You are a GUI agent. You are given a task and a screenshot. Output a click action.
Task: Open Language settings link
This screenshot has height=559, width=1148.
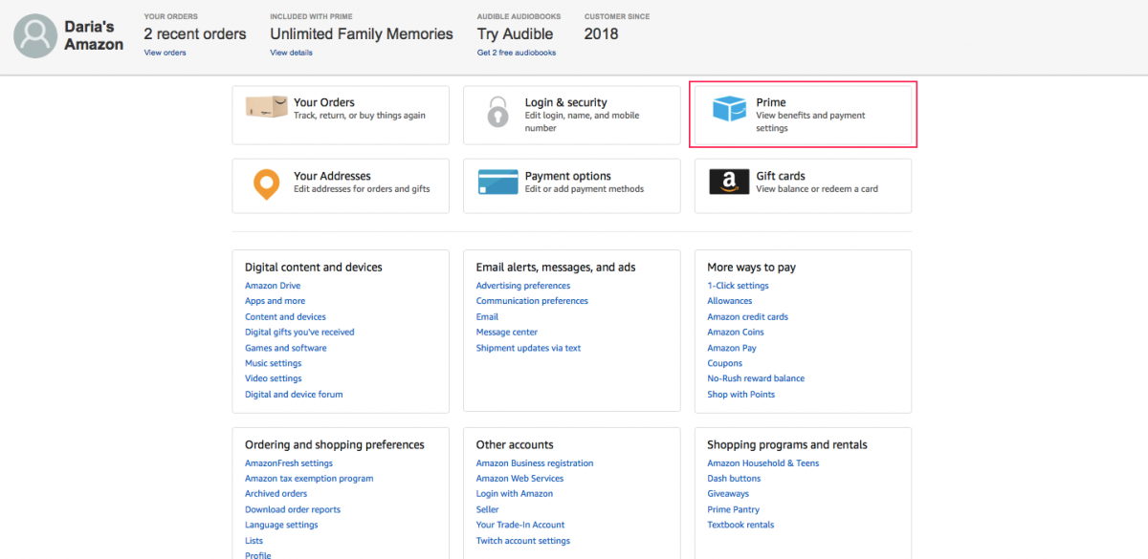(281, 525)
